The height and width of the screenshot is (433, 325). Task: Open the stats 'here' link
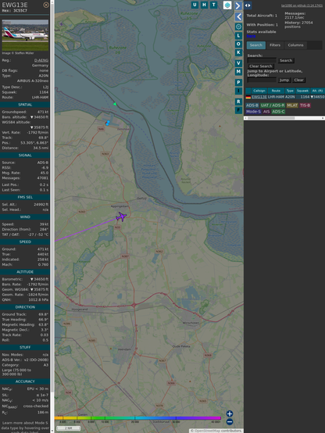(251, 36)
